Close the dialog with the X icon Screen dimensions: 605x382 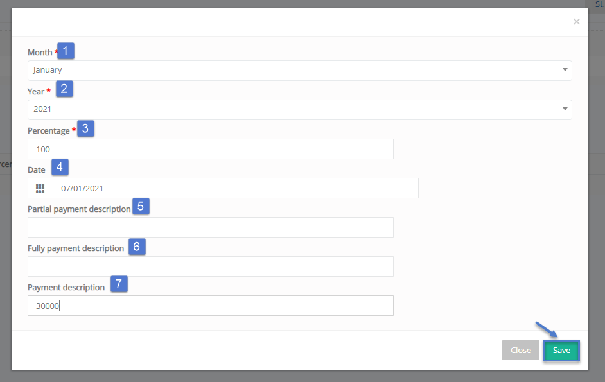(x=577, y=22)
